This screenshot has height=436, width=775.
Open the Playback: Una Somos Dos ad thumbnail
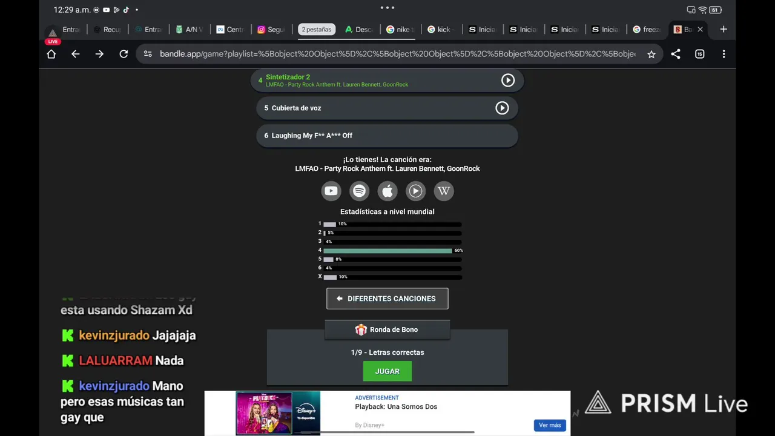pos(278,413)
